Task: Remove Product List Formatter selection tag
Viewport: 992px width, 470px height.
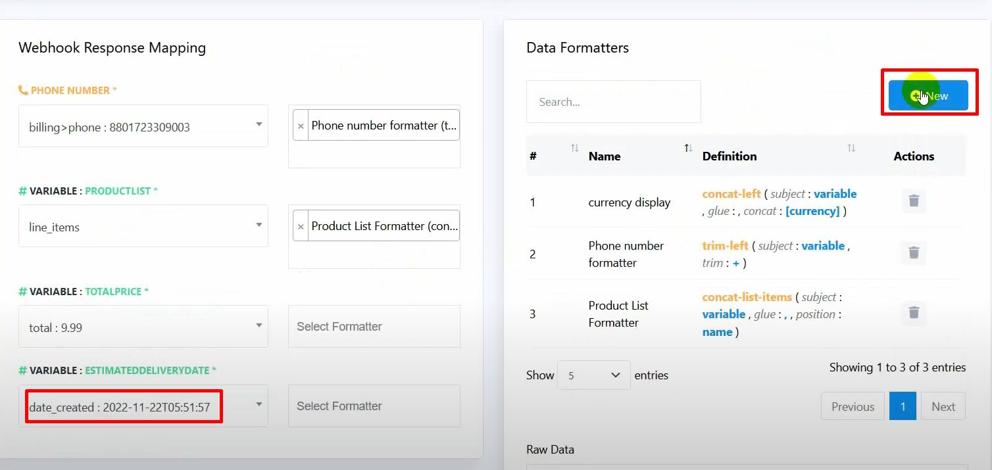Action: coord(301,226)
